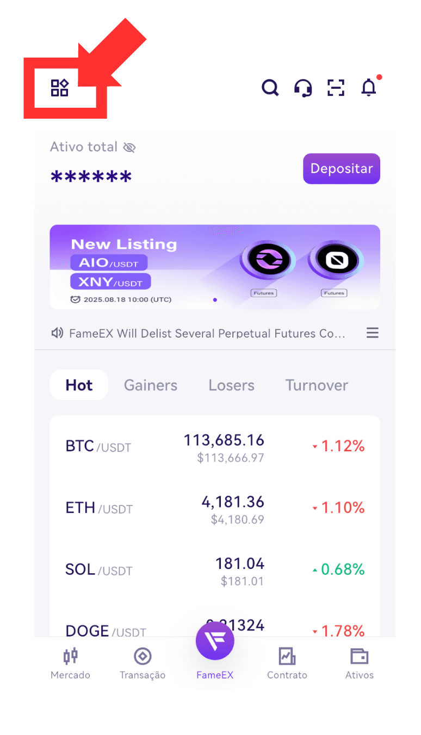Expand the announcements list menu icon
The height and width of the screenshot is (735, 421).
pyautogui.click(x=373, y=333)
